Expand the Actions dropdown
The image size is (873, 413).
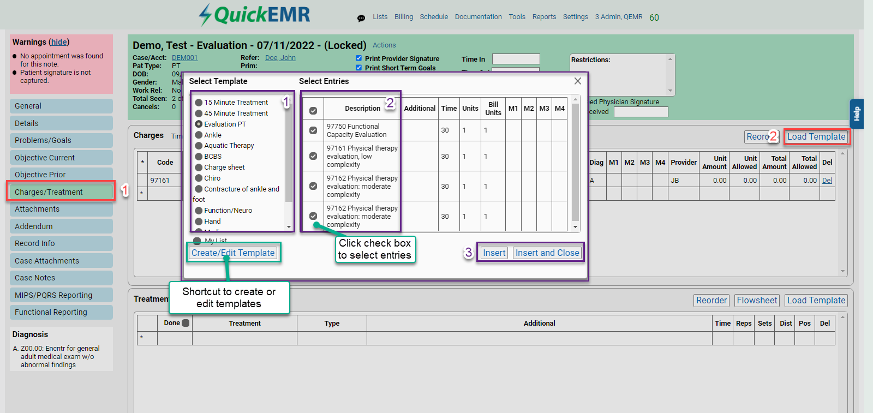[x=384, y=45]
